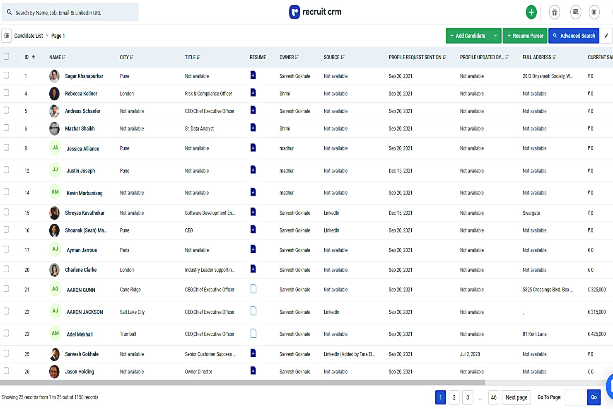Click the Go To Page input field

pos(574,397)
